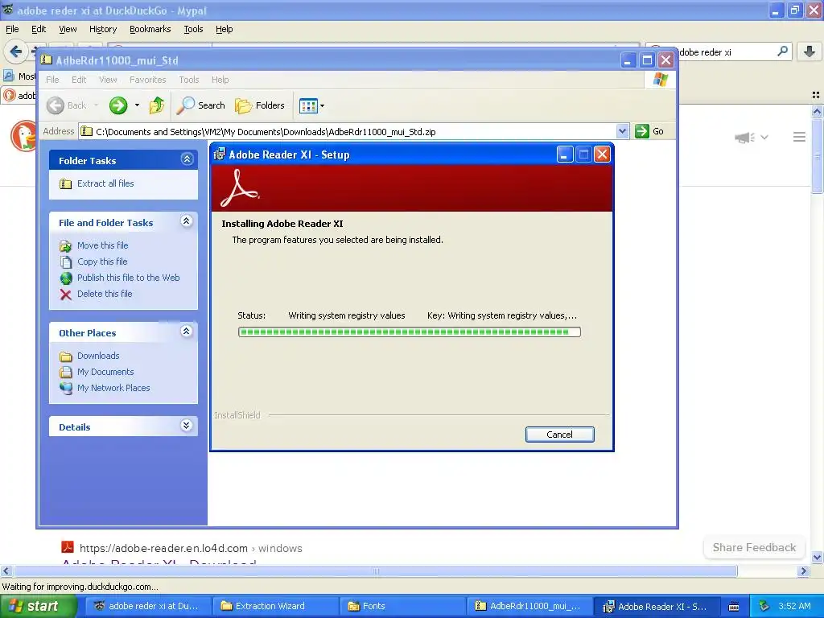Open the Forward history dropdown arrow
Image resolution: width=824 pixels, height=618 pixels.
click(x=137, y=105)
